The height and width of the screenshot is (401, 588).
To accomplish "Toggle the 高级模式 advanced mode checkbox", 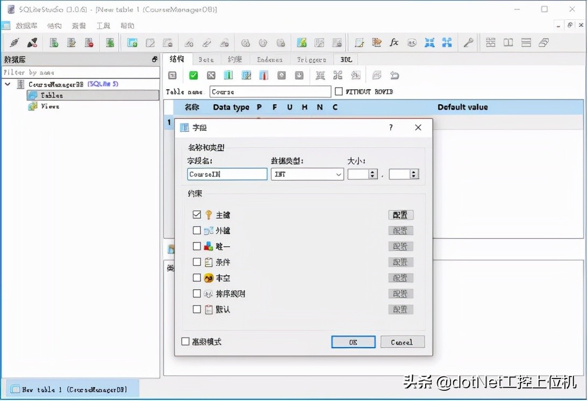I will (x=185, y=342).
